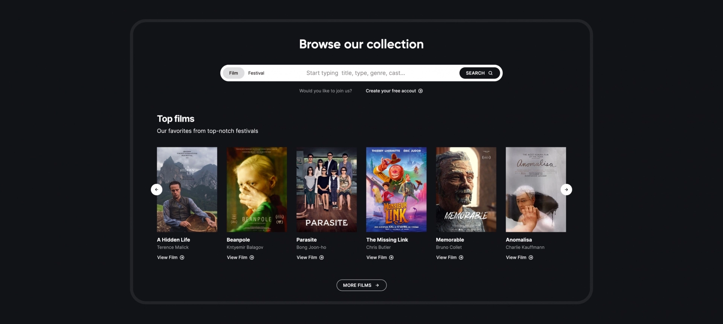View Film for Beanpole
Viewport: 723px width, 324px height.
click(240, 258)
